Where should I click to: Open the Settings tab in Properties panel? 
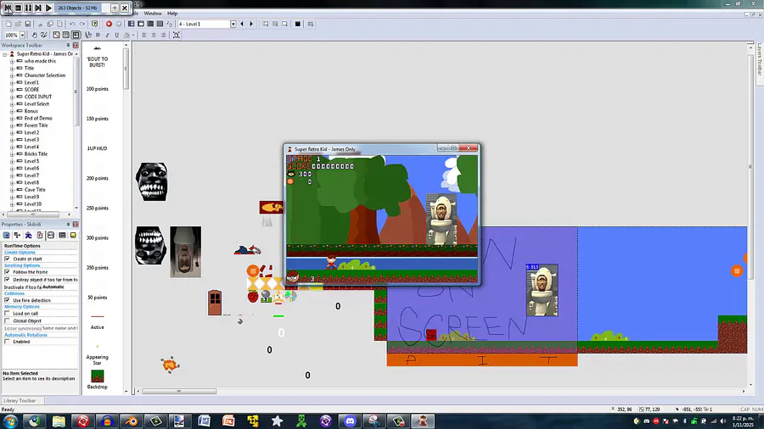6,236
